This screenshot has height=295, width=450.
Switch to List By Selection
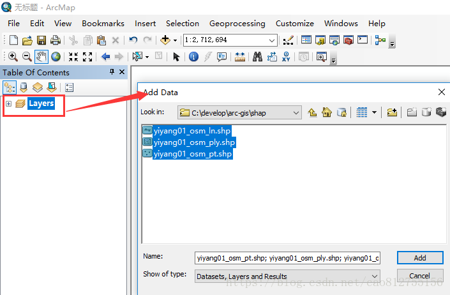coord(52,87)
